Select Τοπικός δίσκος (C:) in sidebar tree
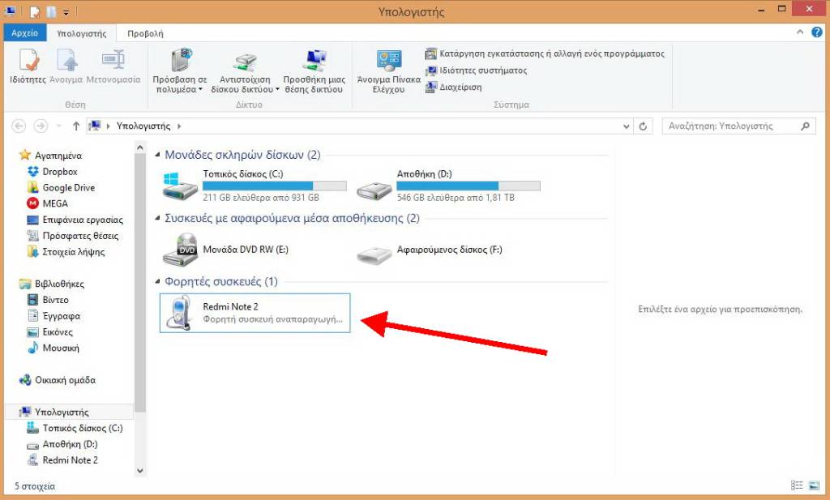The width and height of the screenshot is (830, 500). tap(75, 428)
